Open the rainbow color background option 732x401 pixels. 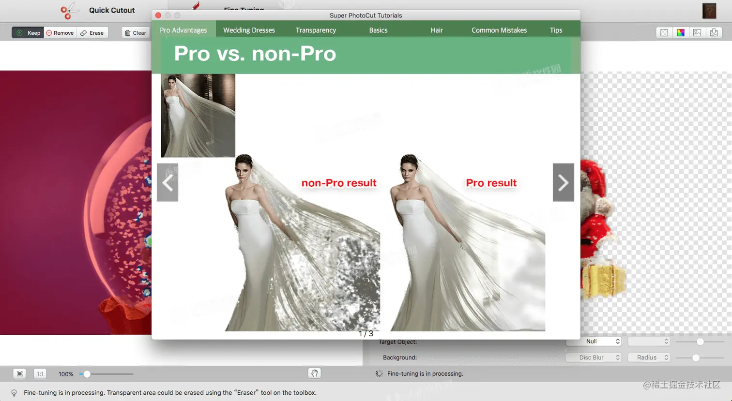click(681, 32)
